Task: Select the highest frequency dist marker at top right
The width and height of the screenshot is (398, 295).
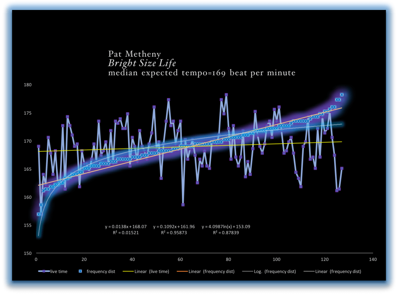Action: click(x=342, y=95)
